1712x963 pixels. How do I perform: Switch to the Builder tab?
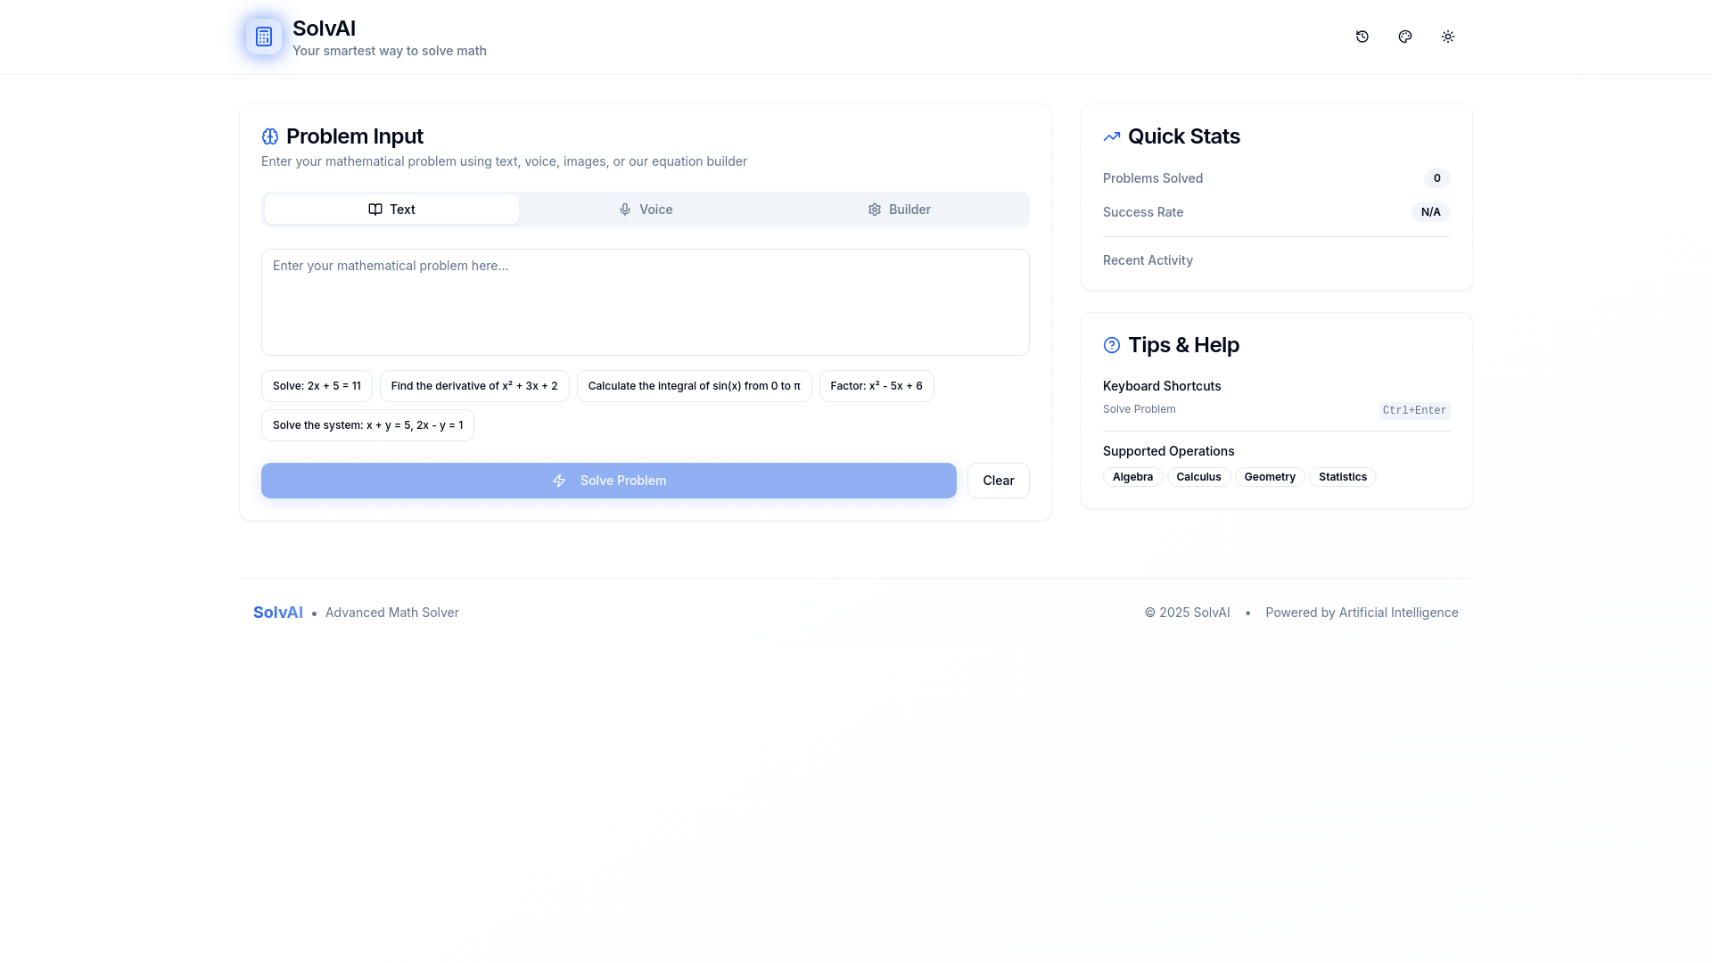point(899,210)
